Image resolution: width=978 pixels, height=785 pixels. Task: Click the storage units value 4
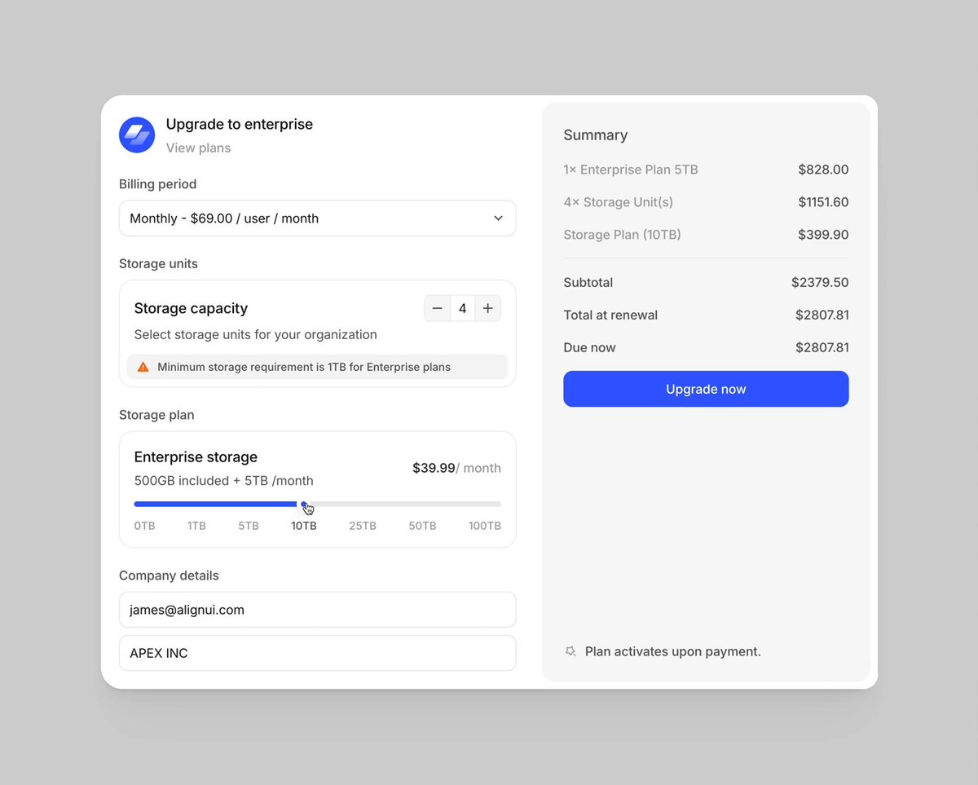coord(463,308)
